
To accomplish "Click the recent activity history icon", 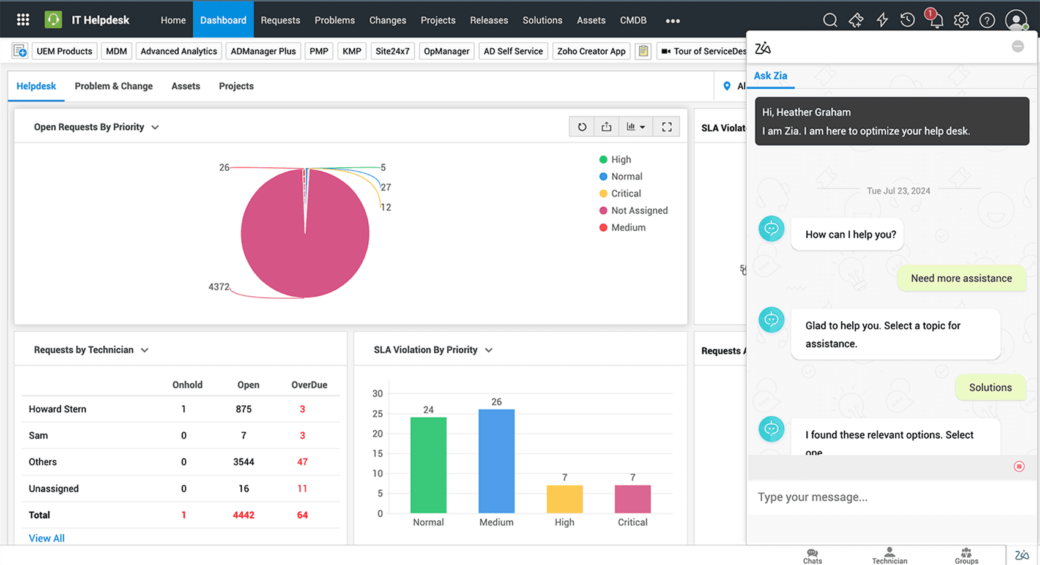I will (x=908, y=20).
